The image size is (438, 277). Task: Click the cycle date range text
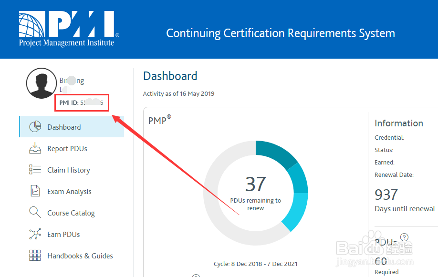point(256,264)
